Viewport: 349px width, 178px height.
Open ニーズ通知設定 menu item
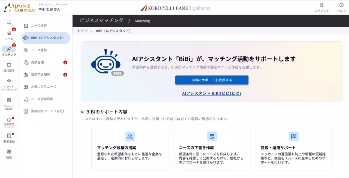(46, 99)
